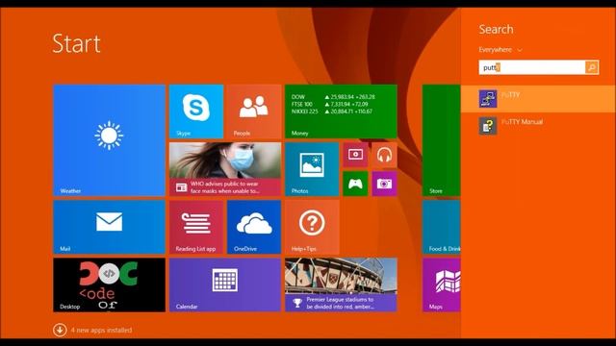616x346 pixels.
Task: Launch the Skype tile
Action: (196, 111)
